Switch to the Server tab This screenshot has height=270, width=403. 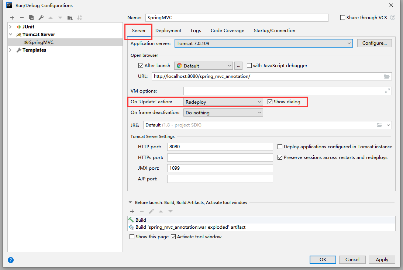pos(139,31)
